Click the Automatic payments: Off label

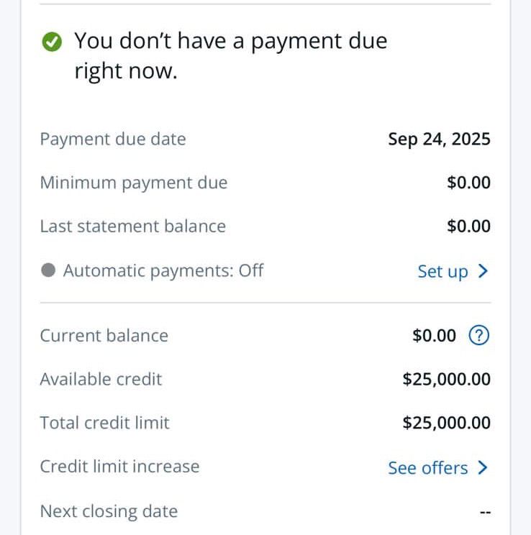(163, 270)
